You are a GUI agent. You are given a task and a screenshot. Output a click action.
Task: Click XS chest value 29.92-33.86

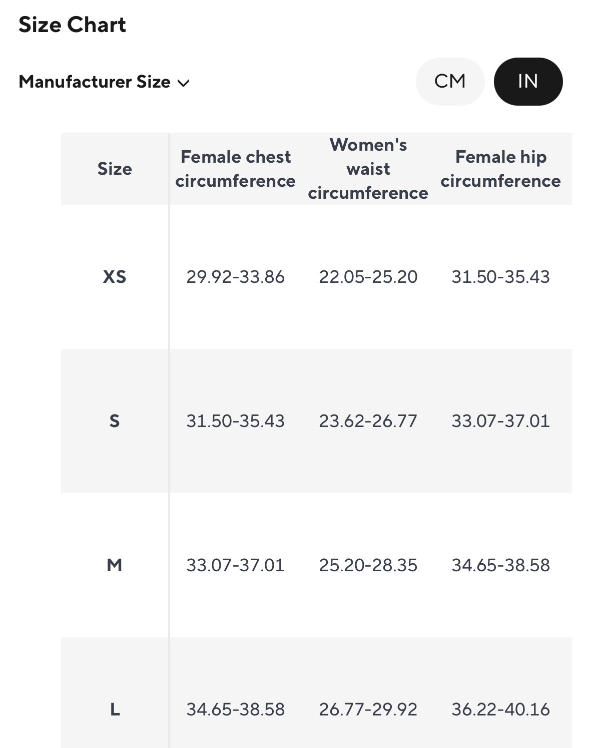235,277
